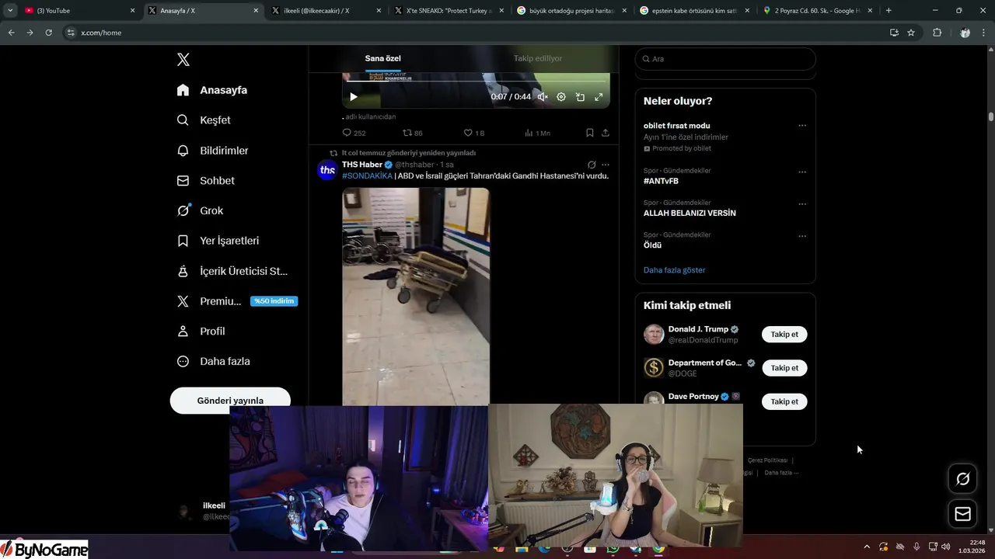Open Sohbet messages from sidebar

206,180
